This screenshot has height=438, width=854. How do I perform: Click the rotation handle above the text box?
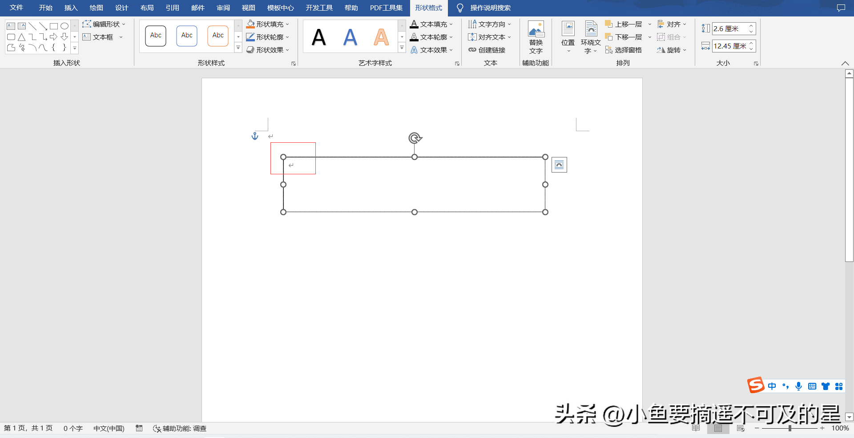415,138
